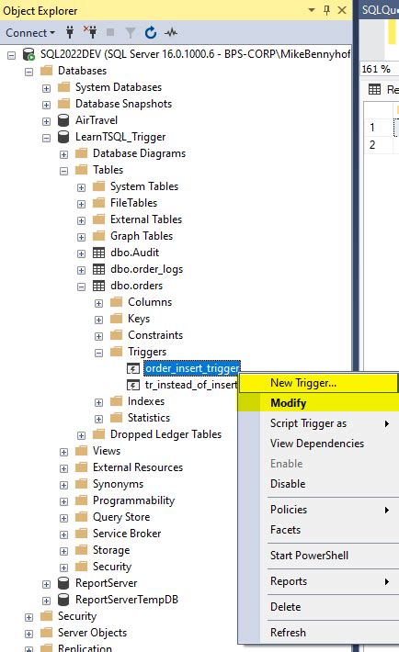Click the Triggers folder icon
Image resolution: width=399 pixels, height=652 pixels.
point(116,352)
